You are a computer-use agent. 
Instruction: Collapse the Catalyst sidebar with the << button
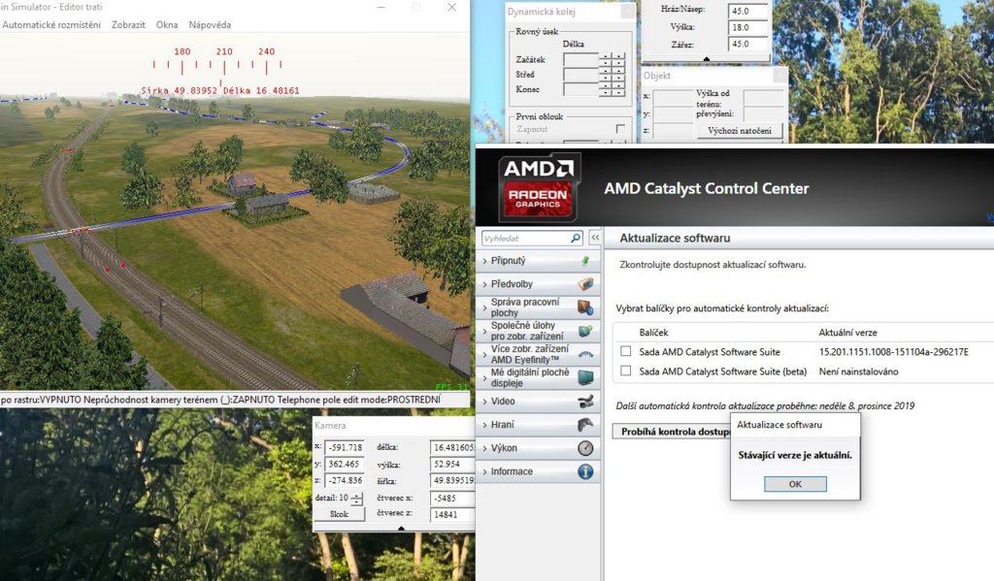[x=595, y=238]
